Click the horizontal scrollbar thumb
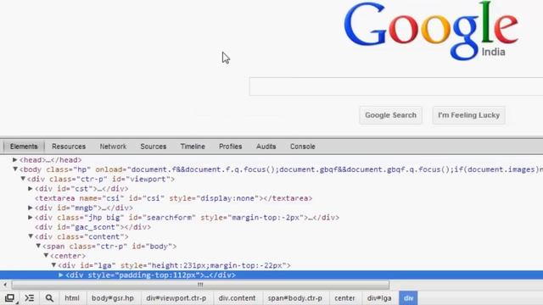The height and width of the screenshot is (305, 543). coord(200,285)
